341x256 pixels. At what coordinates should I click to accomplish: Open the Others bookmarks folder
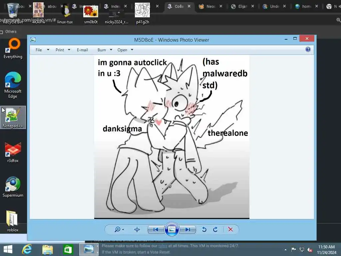pyautogui.click(x=8, y=32)
